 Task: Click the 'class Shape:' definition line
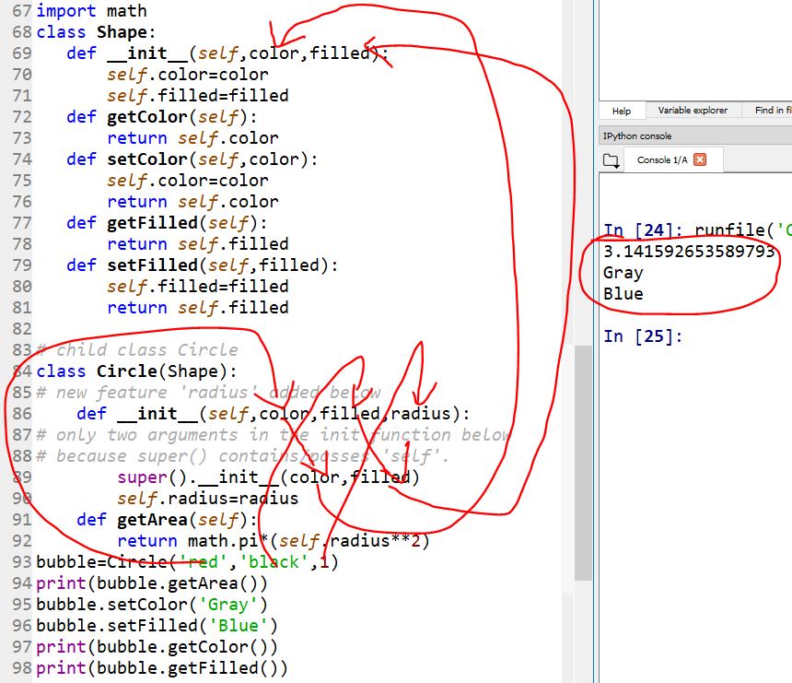(x=90, y=32)
